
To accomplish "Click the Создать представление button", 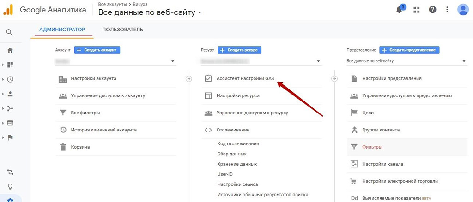I will 409,50.
